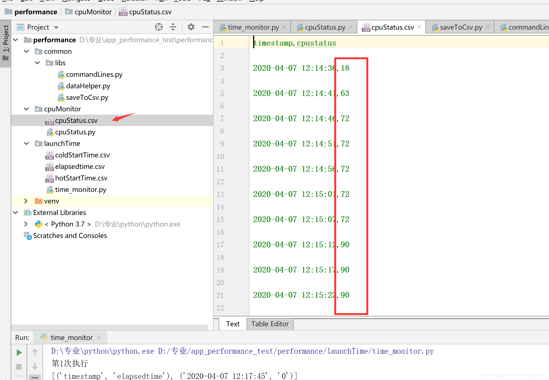Toggle the 1: Project side tool button

pos(5,43)
